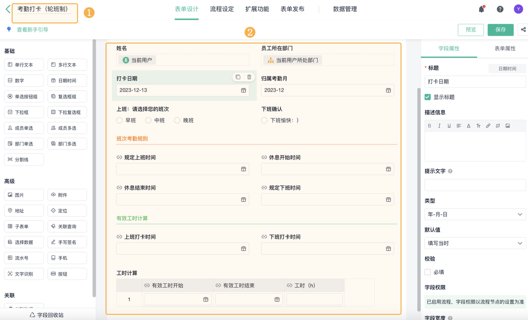The image size is (528, 320).
Task: Click the back arrow beside form title
Action: pyautogui.click(x=8, y=9)
